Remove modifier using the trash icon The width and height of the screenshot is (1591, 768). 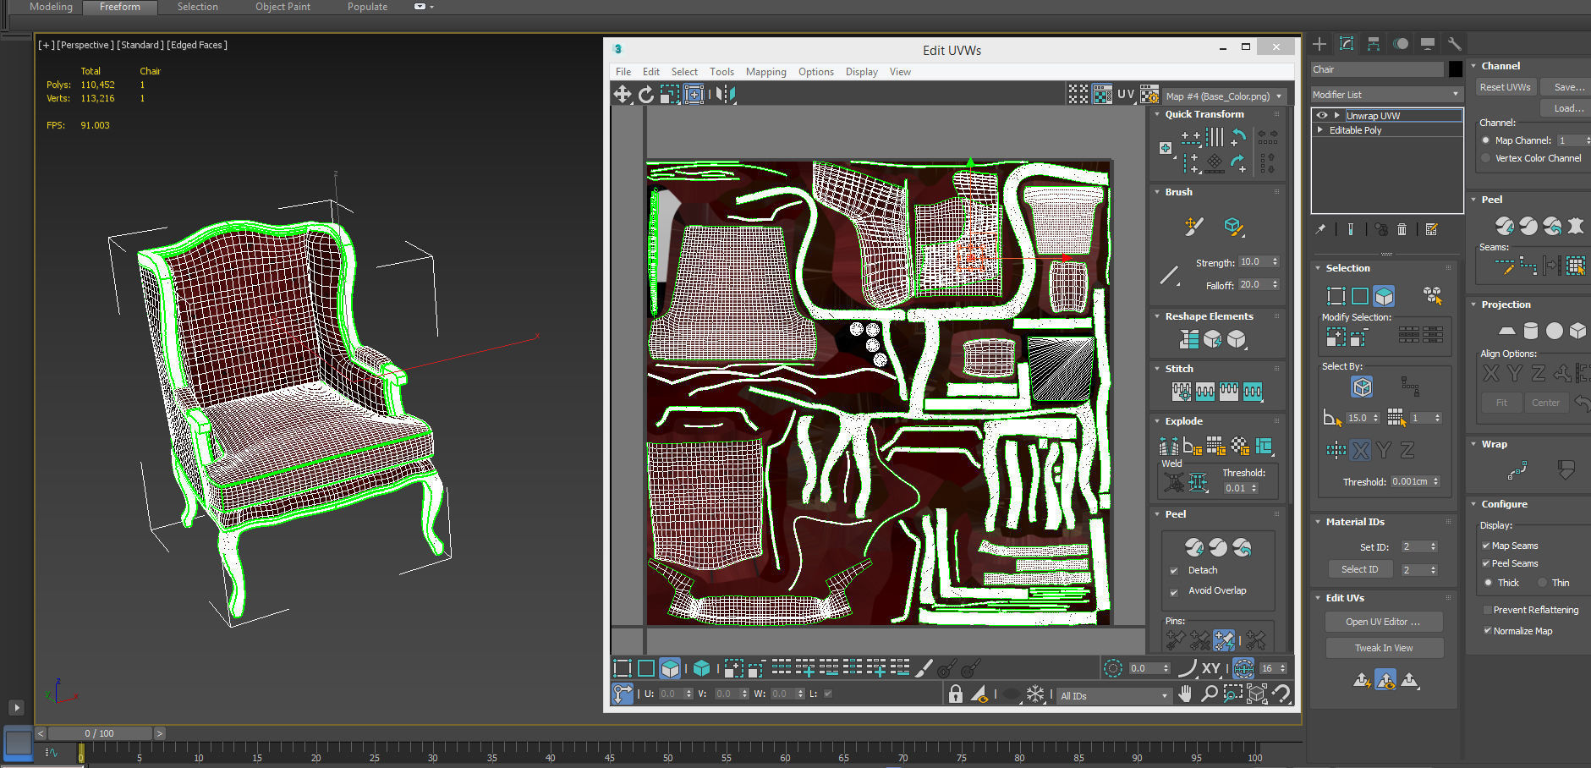pos(1402,229)
